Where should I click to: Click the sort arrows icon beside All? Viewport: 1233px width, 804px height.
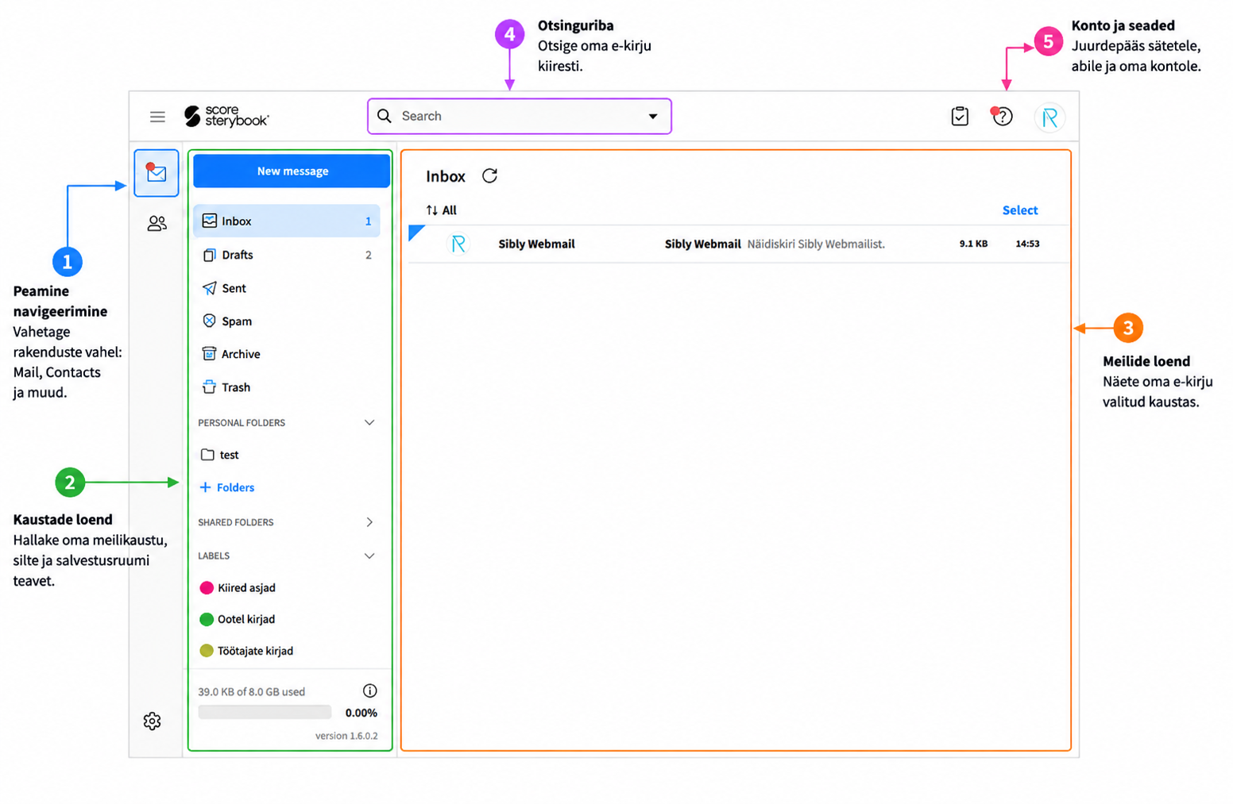pos(431,210)
